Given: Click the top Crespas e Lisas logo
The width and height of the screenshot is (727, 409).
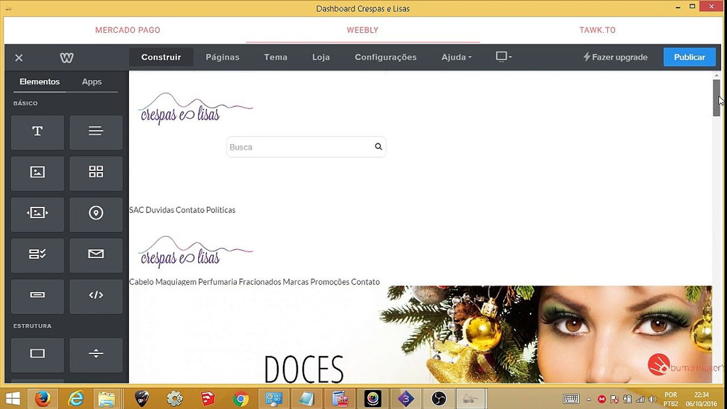Looking at the screenshot, I should [195, 108].
